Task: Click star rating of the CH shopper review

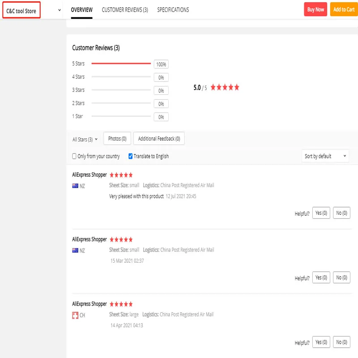Action: click(121, 304)
